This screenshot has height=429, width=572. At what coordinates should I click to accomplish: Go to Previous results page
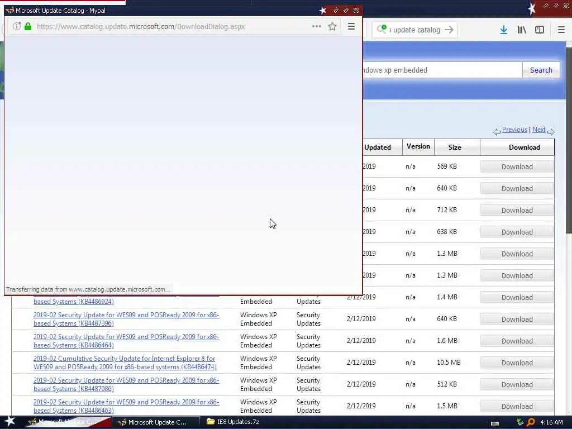pyautogui.click(x=514, y=130)
